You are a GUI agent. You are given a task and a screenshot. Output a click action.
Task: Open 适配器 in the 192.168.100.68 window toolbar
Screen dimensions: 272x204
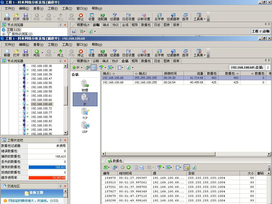pos(102,53)
